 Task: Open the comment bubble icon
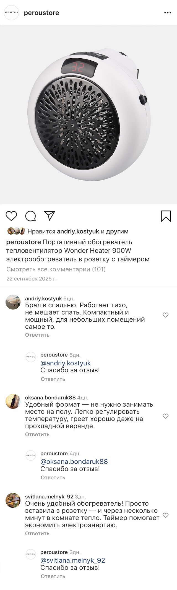[30, 216]
